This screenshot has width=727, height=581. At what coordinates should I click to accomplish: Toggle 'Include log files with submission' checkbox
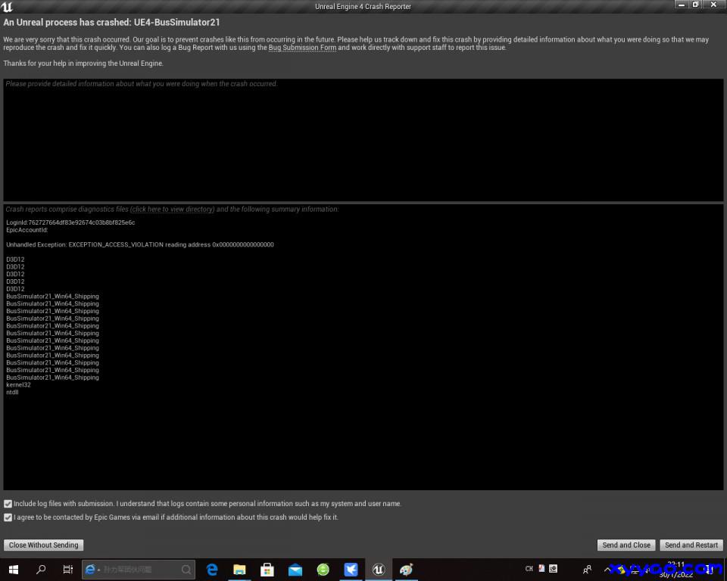click(8, 504)
